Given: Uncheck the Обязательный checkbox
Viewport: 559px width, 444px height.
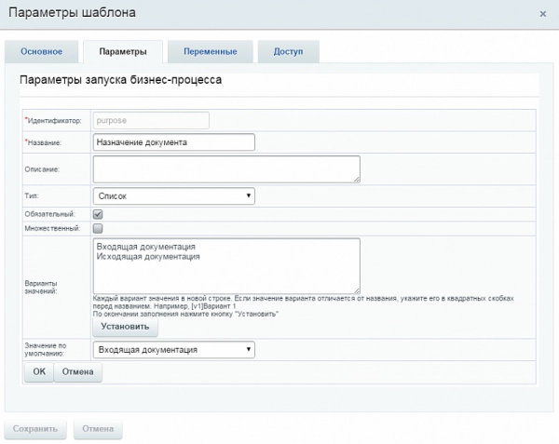Looking at the screenshot, I should [x=98, y=214].
